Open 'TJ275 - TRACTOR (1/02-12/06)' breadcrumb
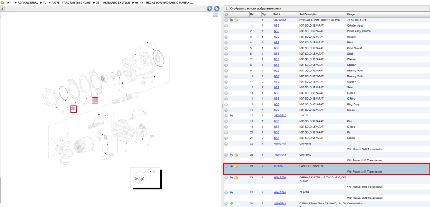The width and height of the screenshot is (430, 207). coord(71,3)
